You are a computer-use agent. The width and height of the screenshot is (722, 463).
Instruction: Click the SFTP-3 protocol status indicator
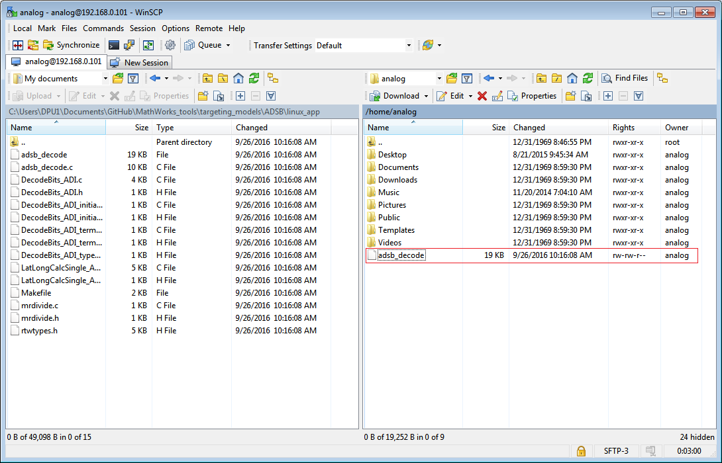615,451
